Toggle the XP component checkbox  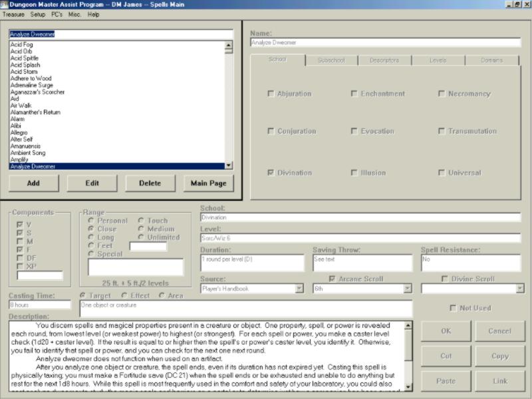pyautogui.click(x=20, y=266)
